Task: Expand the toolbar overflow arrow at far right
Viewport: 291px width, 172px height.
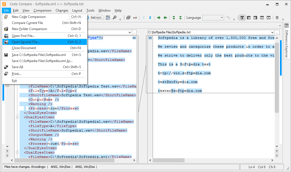Action: [x=283, y=19]
